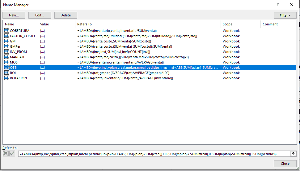Click inside the Refers to formula field
Screen dimensions: 300x171
[153, 154]
